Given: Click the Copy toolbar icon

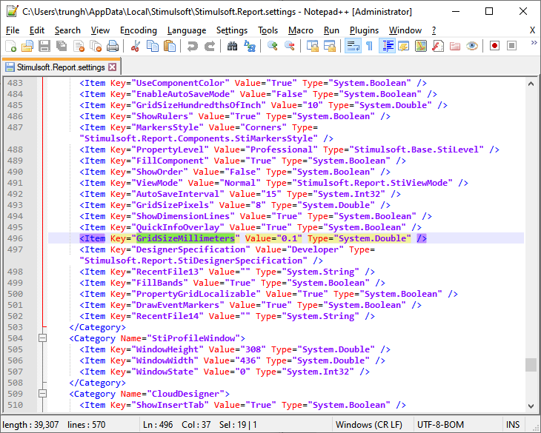Looking at the screenshot, I should 152,46.
